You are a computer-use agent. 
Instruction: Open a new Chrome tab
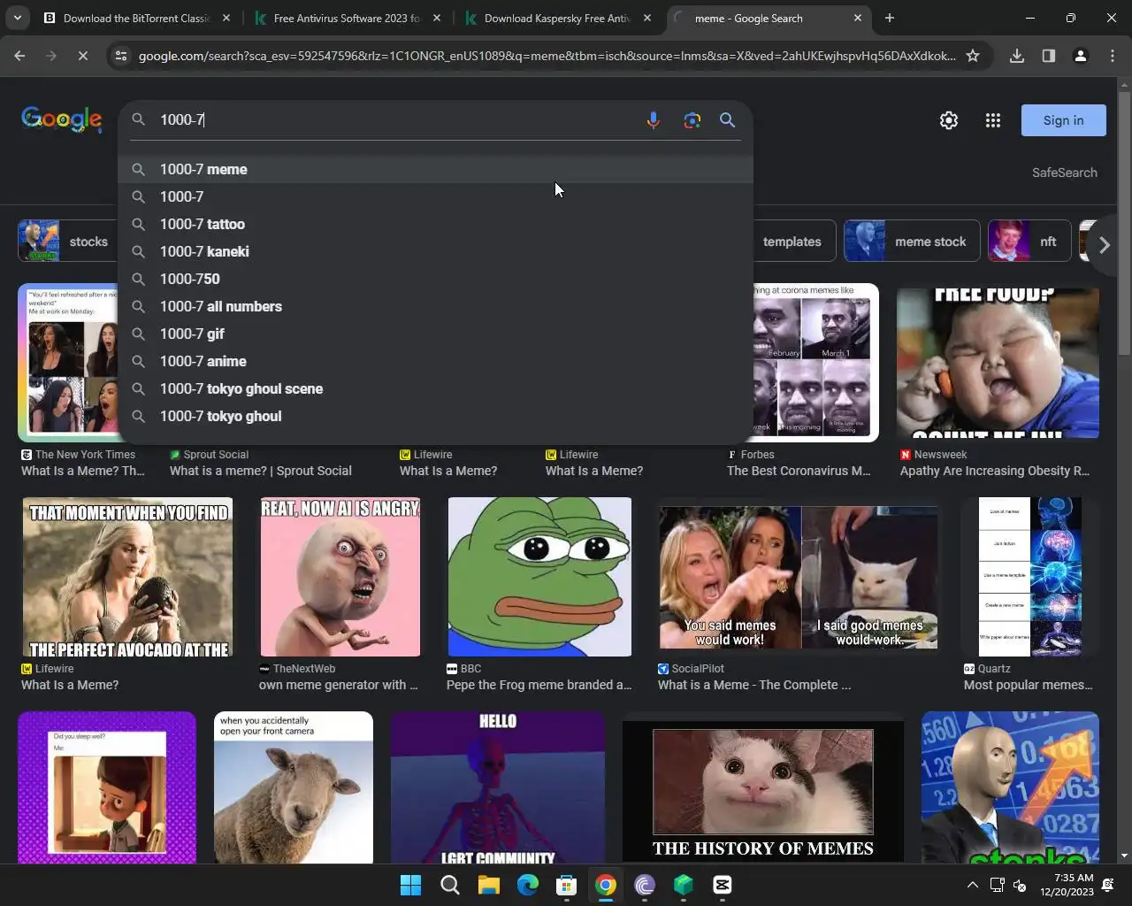(x=890, y=18)
